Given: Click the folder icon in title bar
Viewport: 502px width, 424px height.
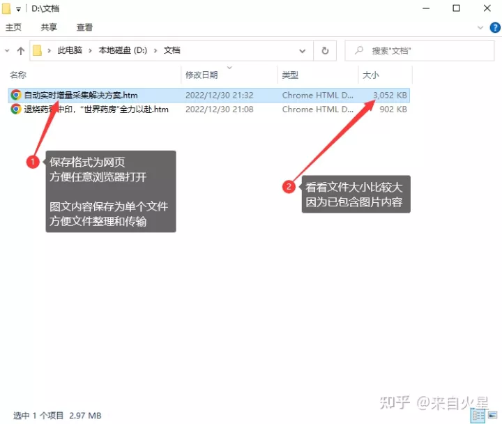Looking at the screenshot, I should tap(6, 8).
